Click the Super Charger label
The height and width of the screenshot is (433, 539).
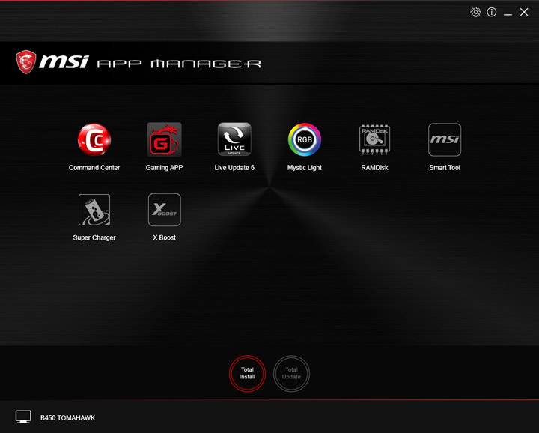(94, 237)
